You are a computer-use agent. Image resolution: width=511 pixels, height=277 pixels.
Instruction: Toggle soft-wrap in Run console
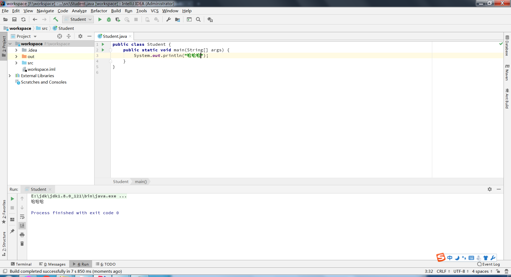pos(22,217)
